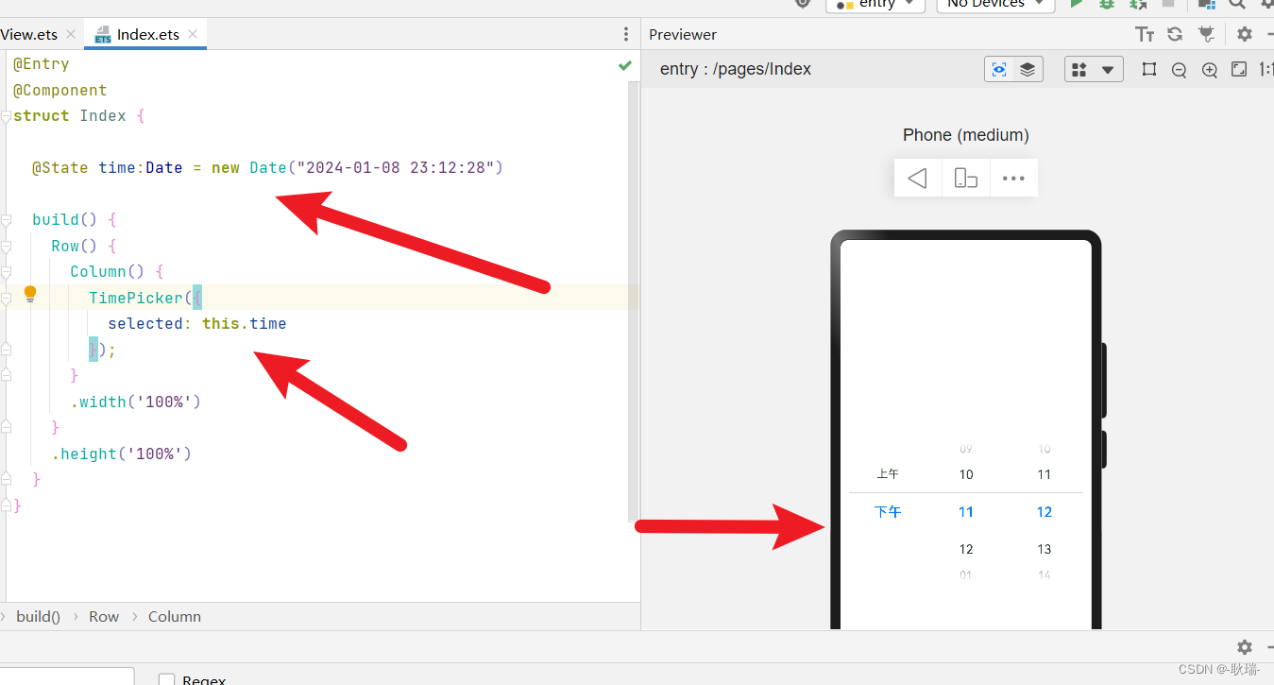Image resolution: width=1274 pixels, height=685 pixels.
Task: Zoom out the preview
Action: (1179, 70)
